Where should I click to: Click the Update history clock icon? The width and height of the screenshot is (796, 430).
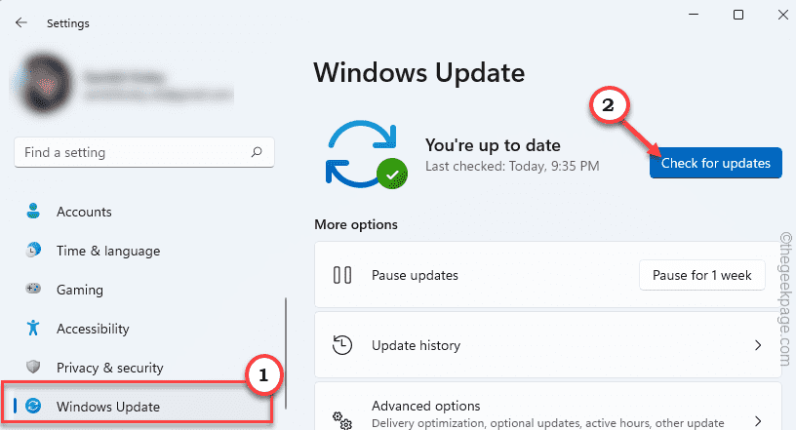click(x=341, y=345)
